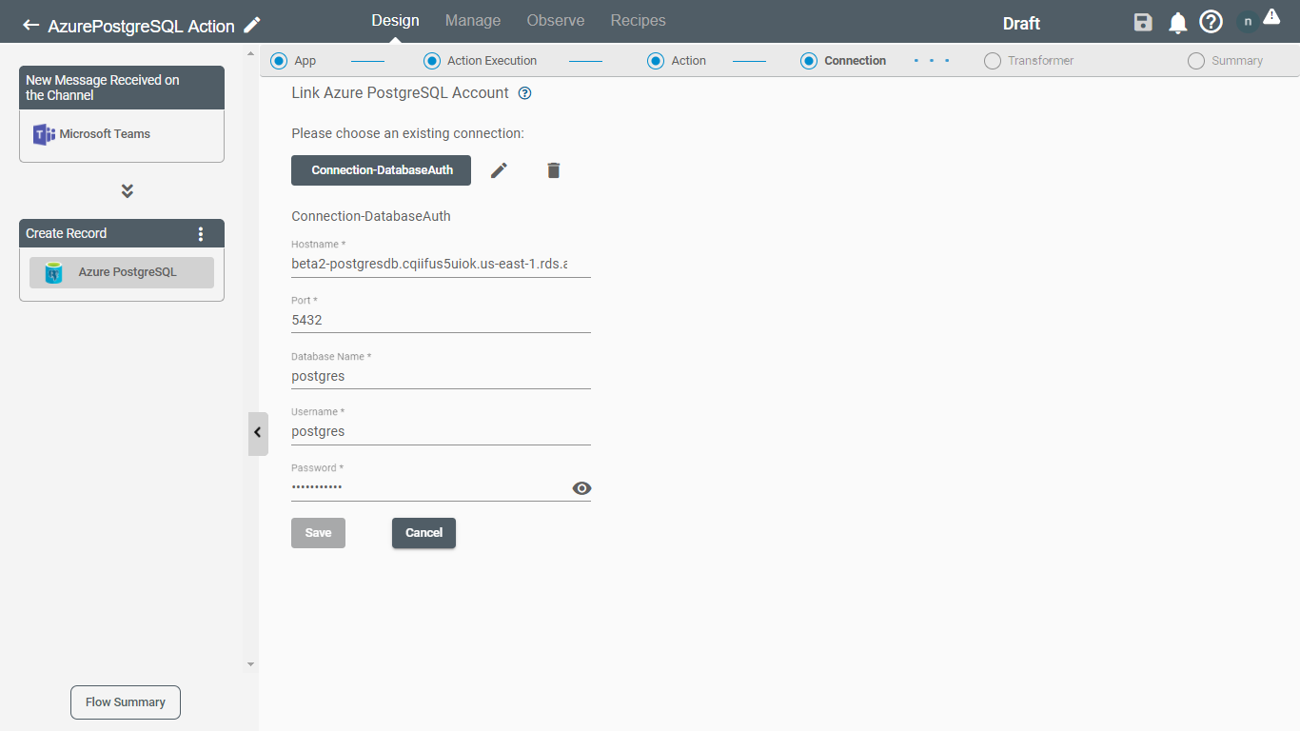
Task: Click the Azure PostgreSQL database icon
Action: tap(54, 272)
